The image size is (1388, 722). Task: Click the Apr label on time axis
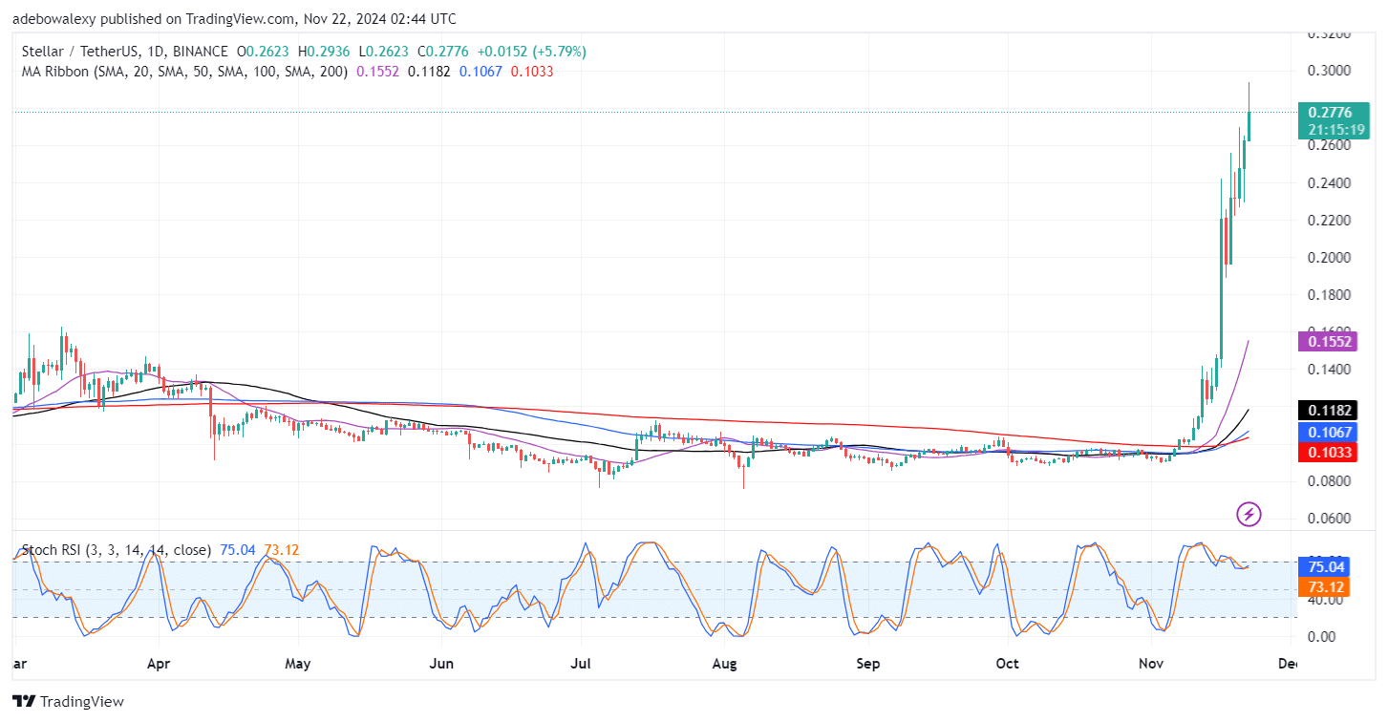(x=158, y=663)
